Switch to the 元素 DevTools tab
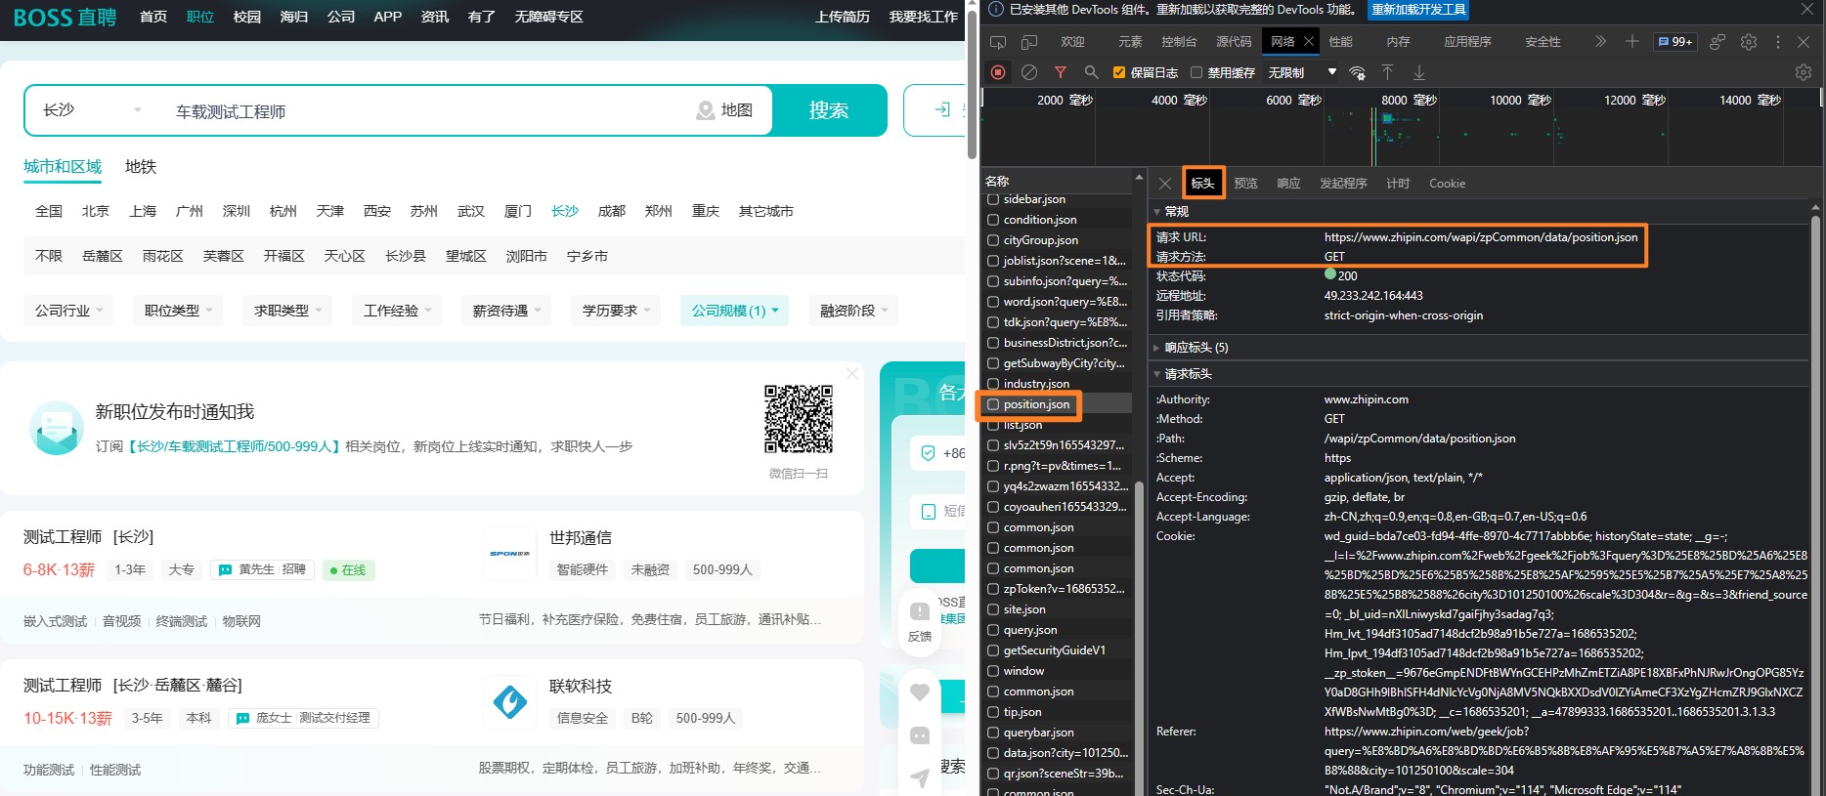 [1130, 42]
